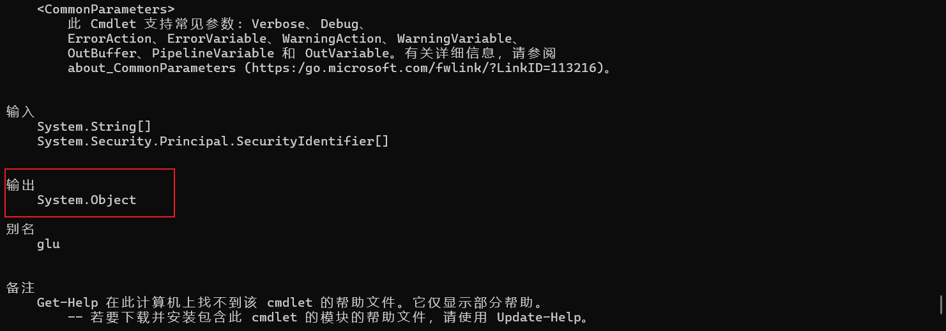The width and height of the screenshot is (946, 331).
Task: Click the System.String[] input type
Action: (93, 126)
